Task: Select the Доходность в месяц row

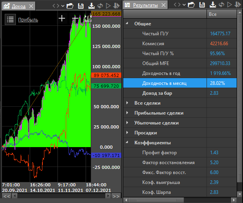Action: point(180,83)
